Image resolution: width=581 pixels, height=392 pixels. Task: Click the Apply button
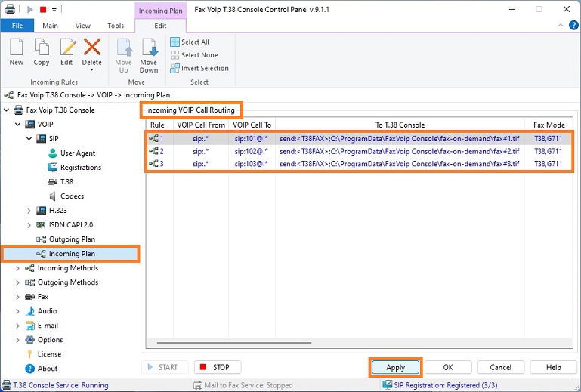coord(395,368)
